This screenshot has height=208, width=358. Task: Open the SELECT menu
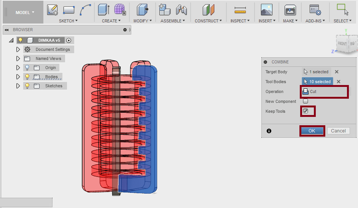(x=342, y=21)
